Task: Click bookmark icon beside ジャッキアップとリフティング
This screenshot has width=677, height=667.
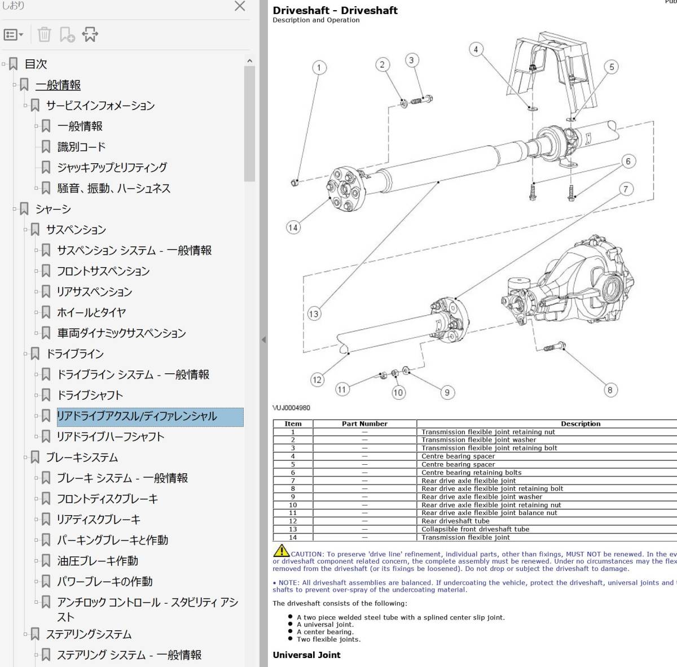Action: coord(46,168)
